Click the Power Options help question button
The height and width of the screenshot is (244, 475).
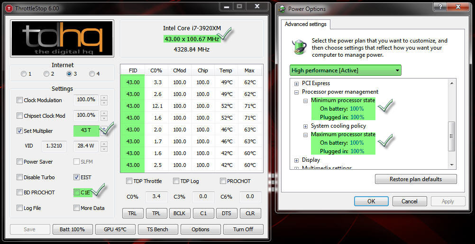pos(439,6)
